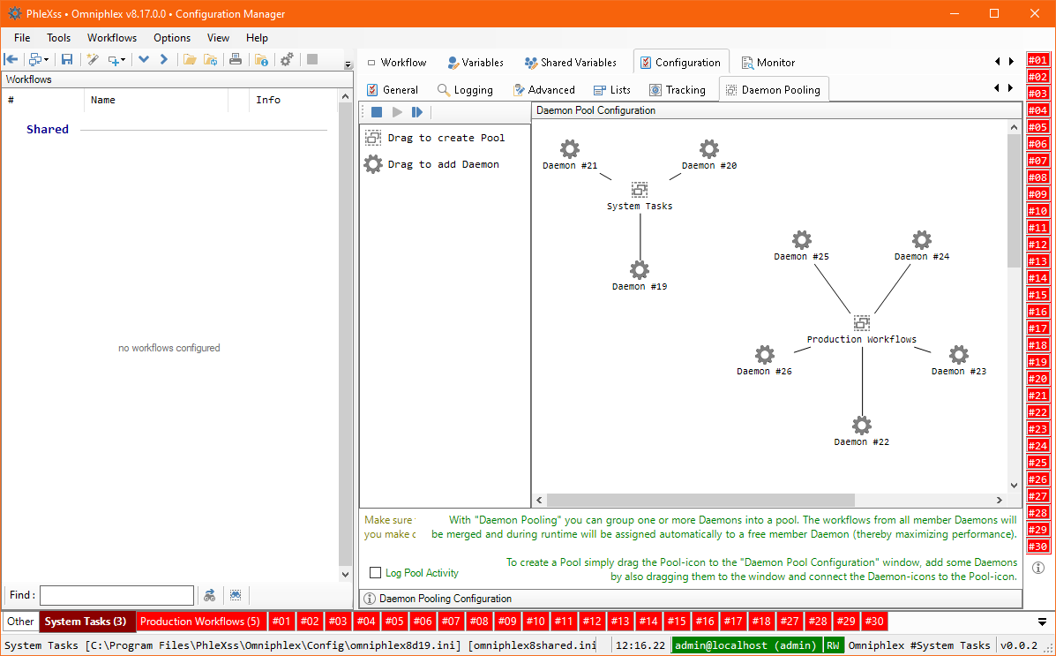Image resolution: width=1056 pixels, height=656 pixels.
Task: Open the Tracking configuration sub-tab
Action: [x=678, y=90]
